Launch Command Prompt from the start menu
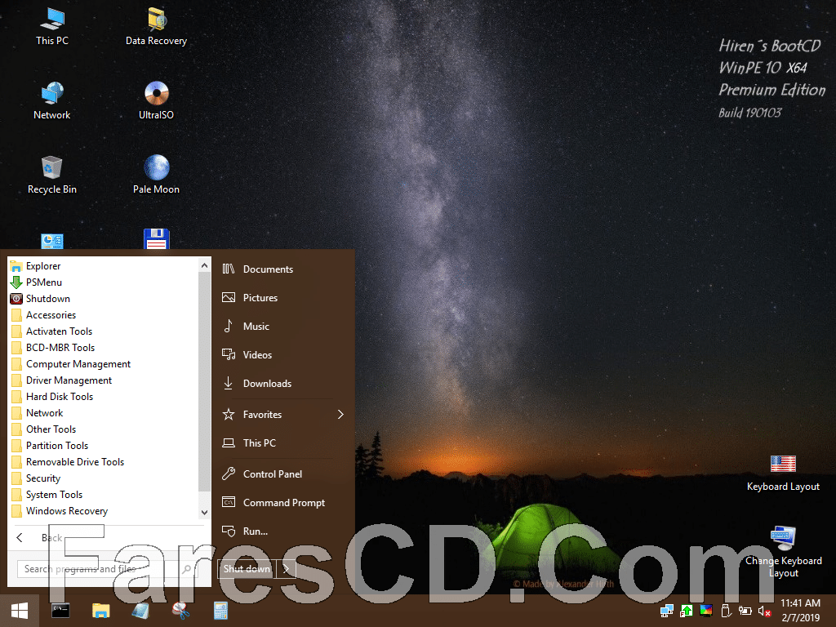836x627 pixels. pyautogui.click(x=282, y=503)
